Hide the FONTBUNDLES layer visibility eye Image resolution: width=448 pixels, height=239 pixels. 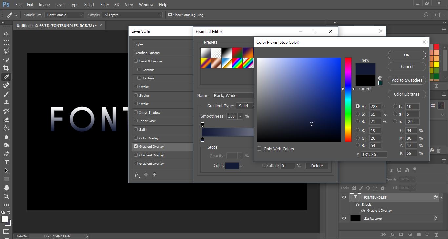coord(344,197)
